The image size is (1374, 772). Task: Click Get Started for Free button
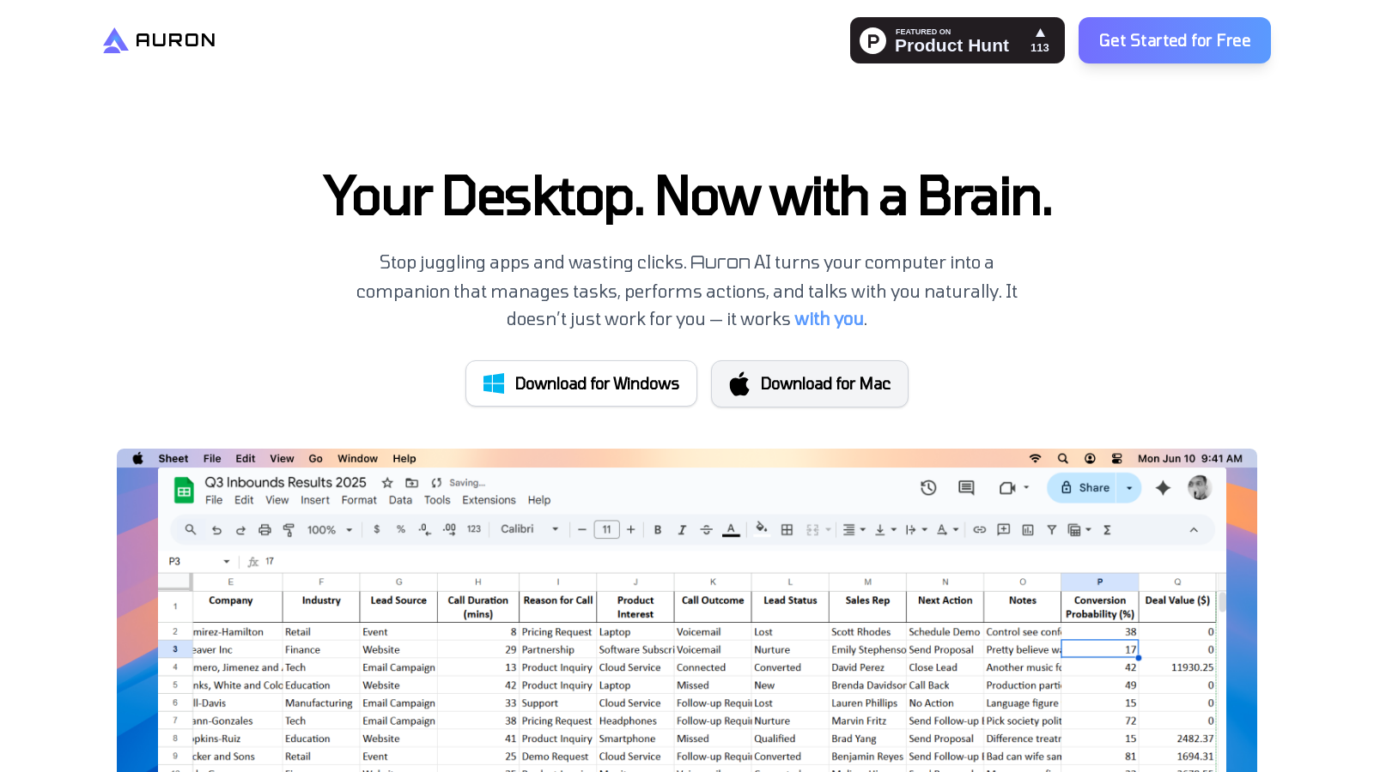click(x=1174, y=40)
